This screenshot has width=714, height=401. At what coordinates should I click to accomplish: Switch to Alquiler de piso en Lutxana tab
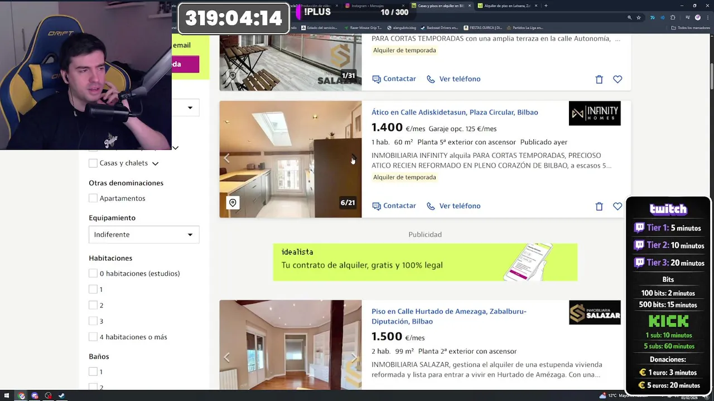[x=507, y=6]
